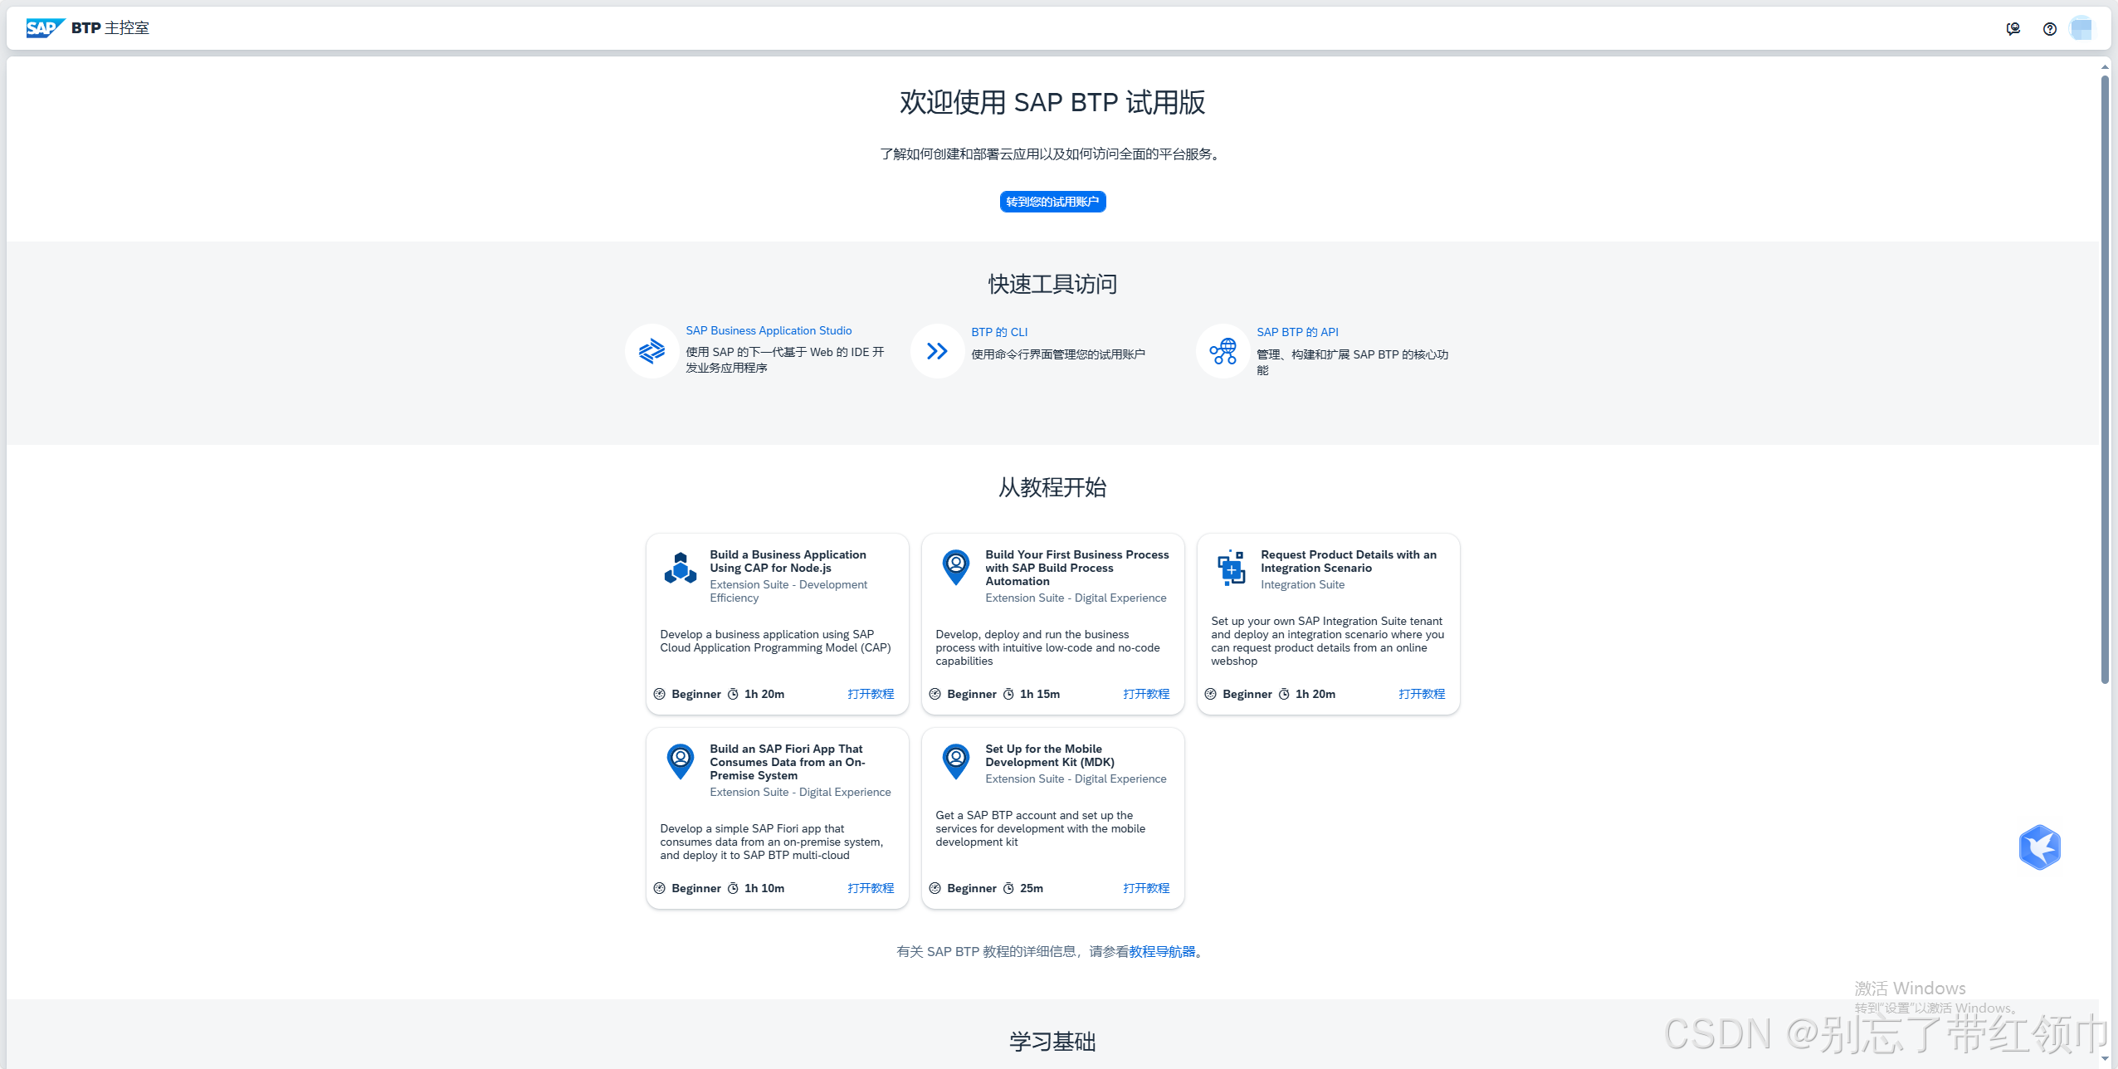Image resolution: width=2118 pixels, height=1069 pixels.
Task: Click the SAP BTP API globe icon
Action: tap(1222, 351)
